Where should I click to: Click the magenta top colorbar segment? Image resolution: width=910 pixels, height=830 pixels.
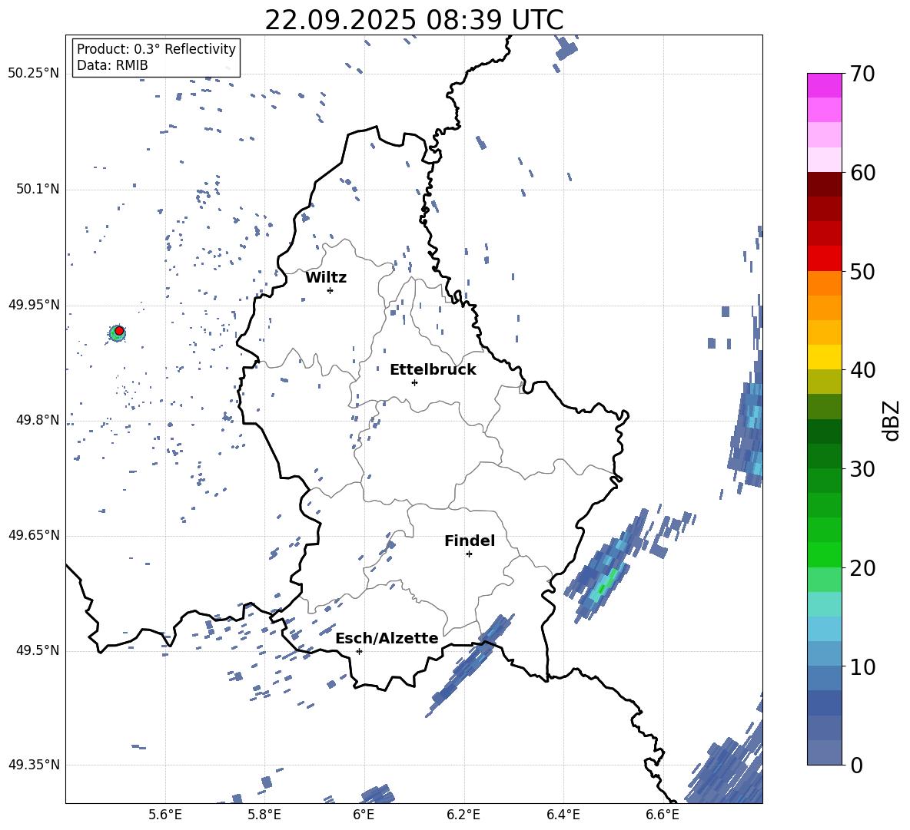pos(824,86)
